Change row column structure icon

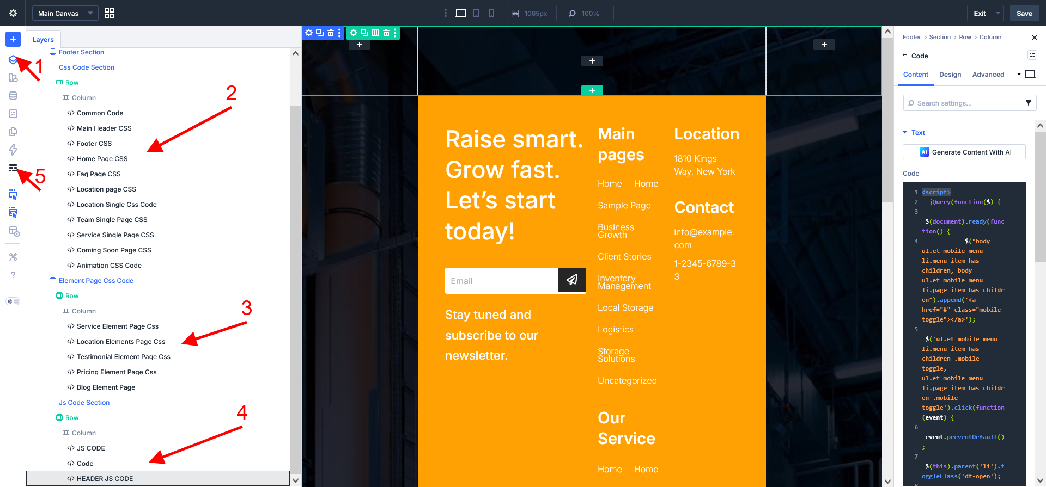pyautogui.click(x=375, y=33)
